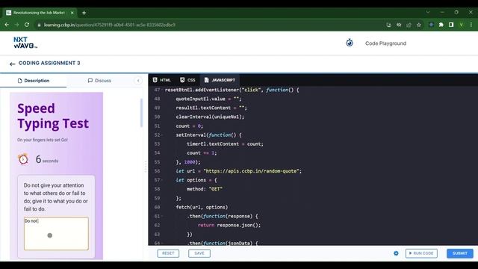This screenshot has height=269, width=478.
Task: Open the extensions puzzle icon
Action: click(441, 25)
